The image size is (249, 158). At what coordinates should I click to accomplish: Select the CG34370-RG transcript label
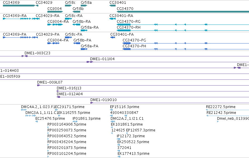(128, 22)
